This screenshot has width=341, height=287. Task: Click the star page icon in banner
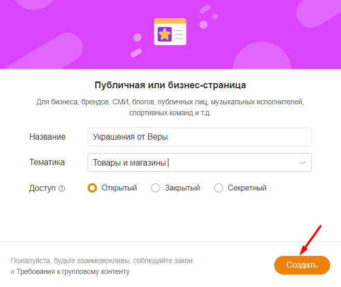170,32
